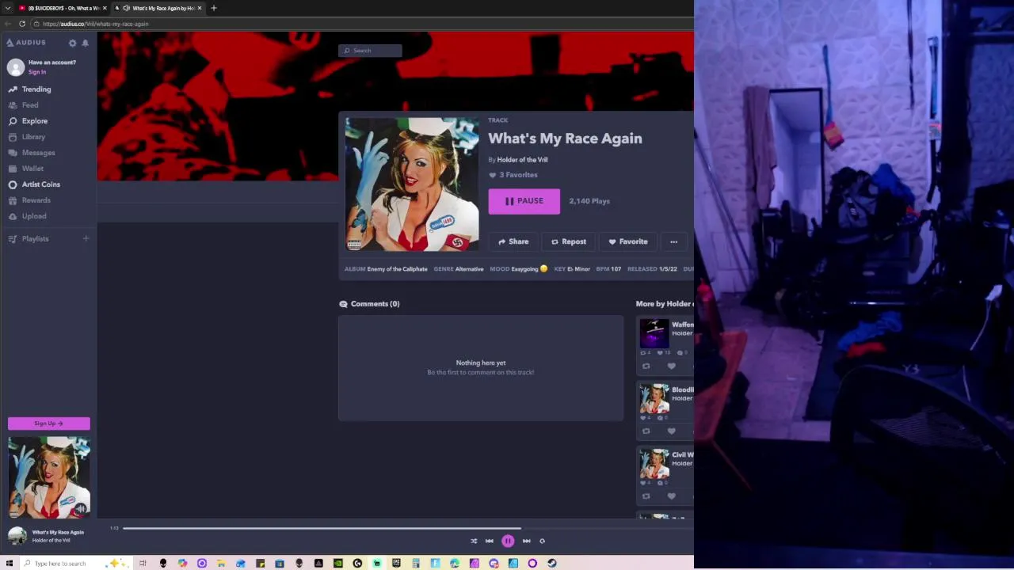Repost the Bloodli track card
The width and height of the screenshot is (1014, 570).
tap(646, 431)
